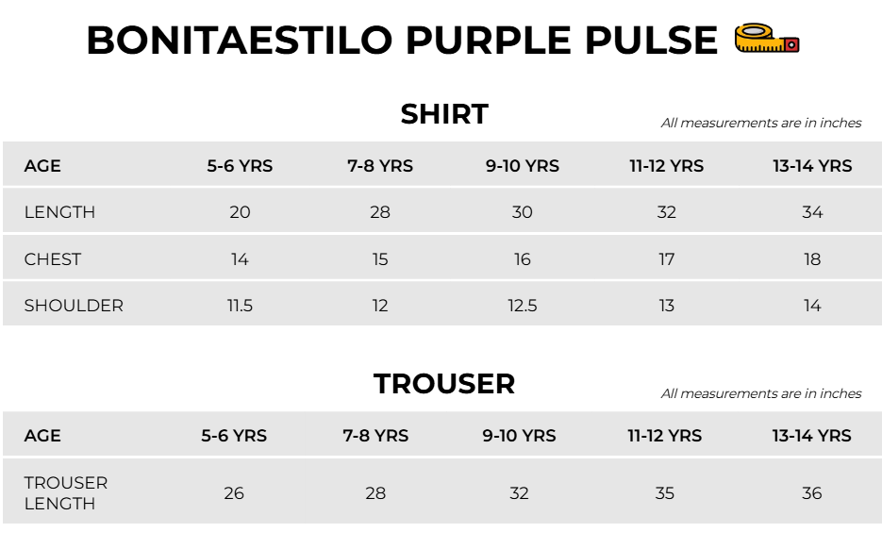Click the shirt 9-10 YRS column header

[523, 166]
